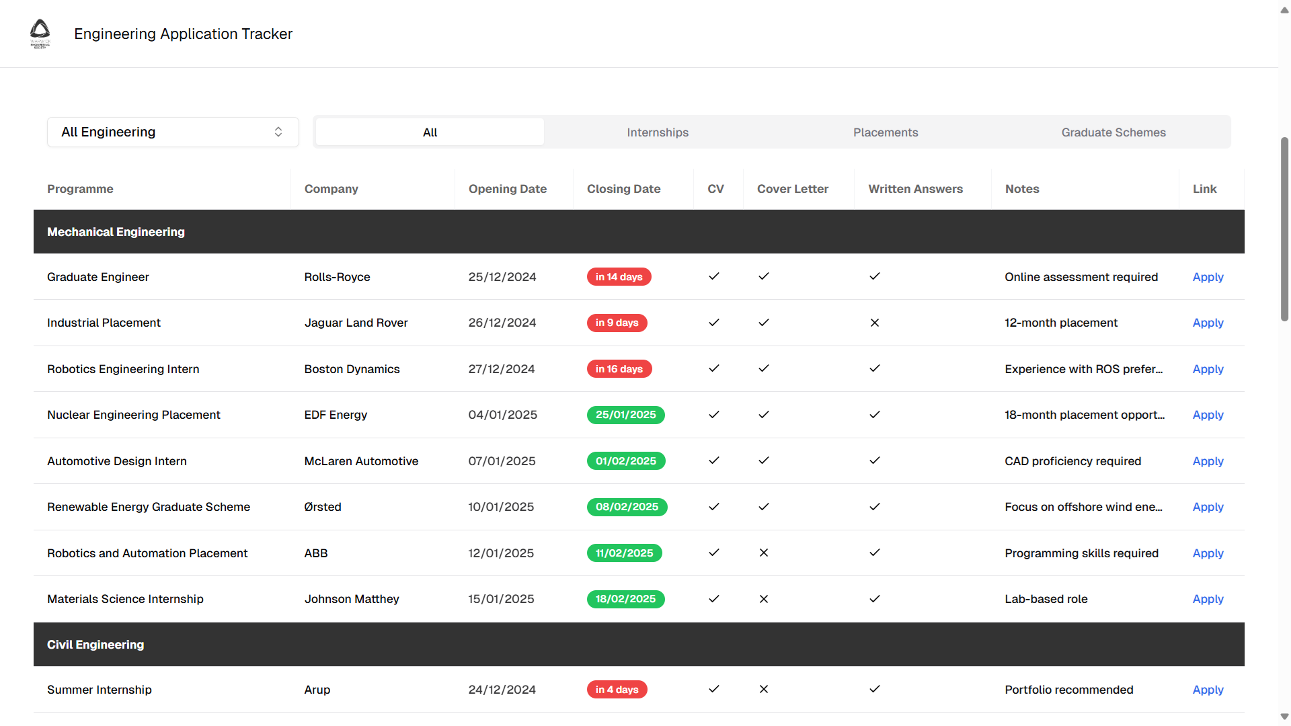Open Apply link for McLaren Automotive
1291x726 pixels.
click(x=1208, y=461)
